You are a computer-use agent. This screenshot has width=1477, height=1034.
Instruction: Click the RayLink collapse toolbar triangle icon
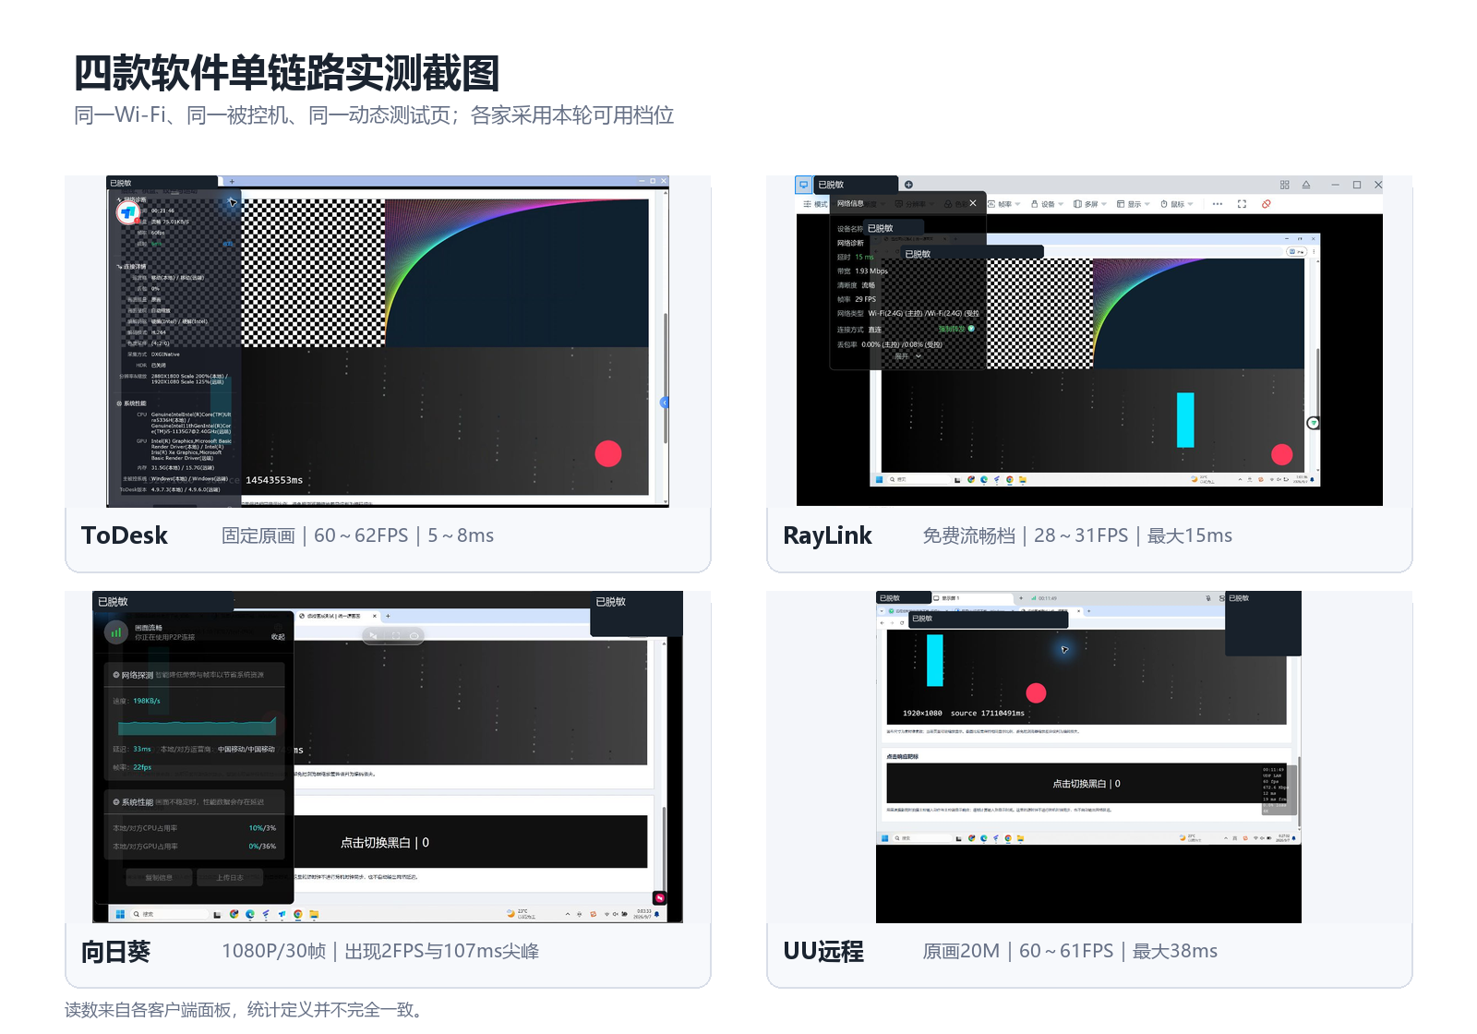tap(1306, 185)
